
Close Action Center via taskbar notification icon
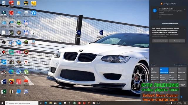pos(185,103)
